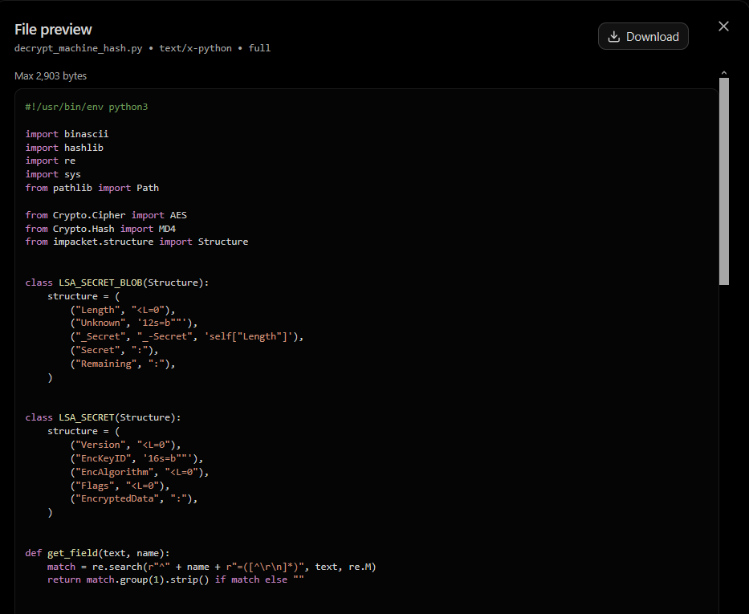
Task: Click the import binascii line
Action: pyautogui.click(x=67, y=134)
